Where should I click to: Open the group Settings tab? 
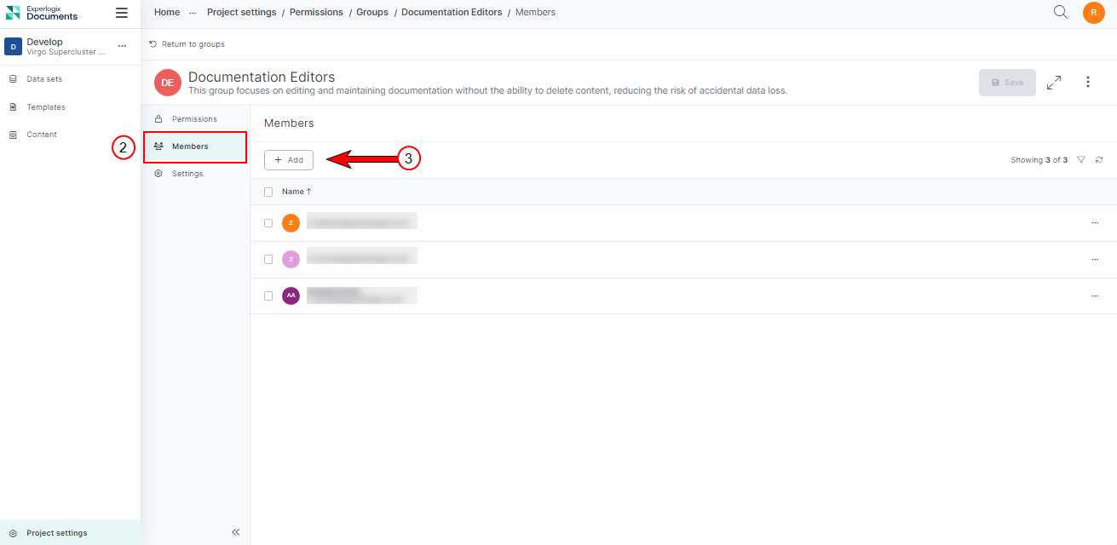pos(187,174)
